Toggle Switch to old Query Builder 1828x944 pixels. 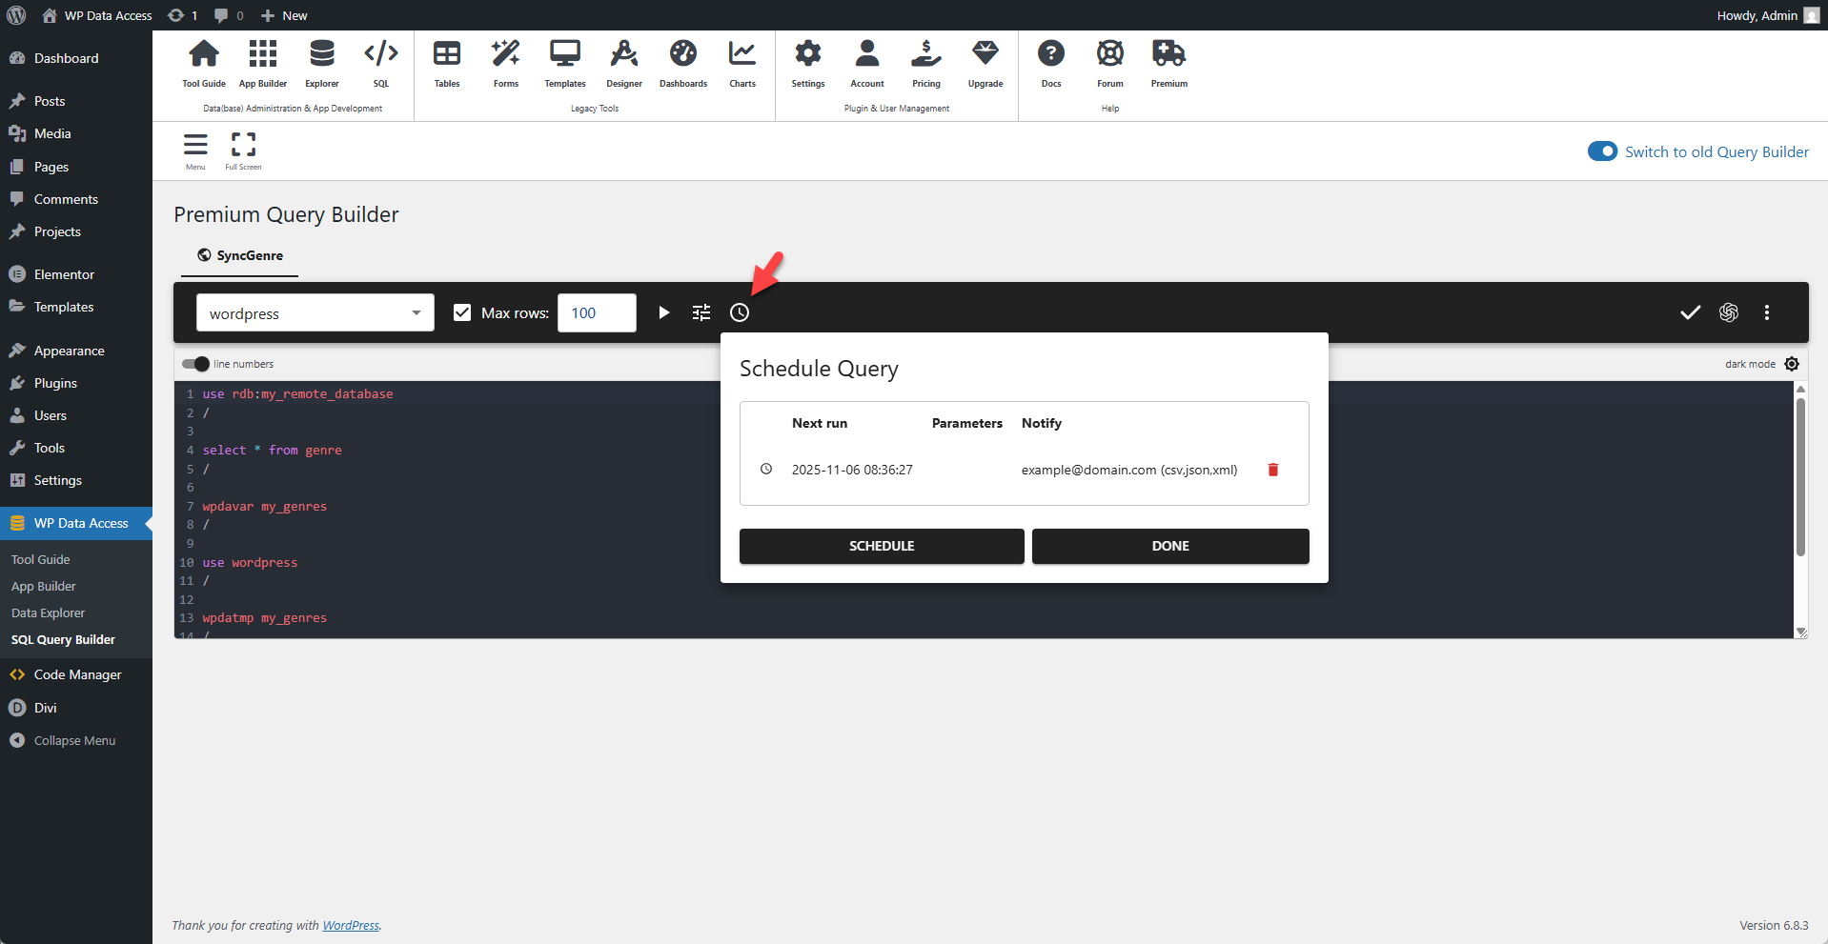click(1602, 151)
